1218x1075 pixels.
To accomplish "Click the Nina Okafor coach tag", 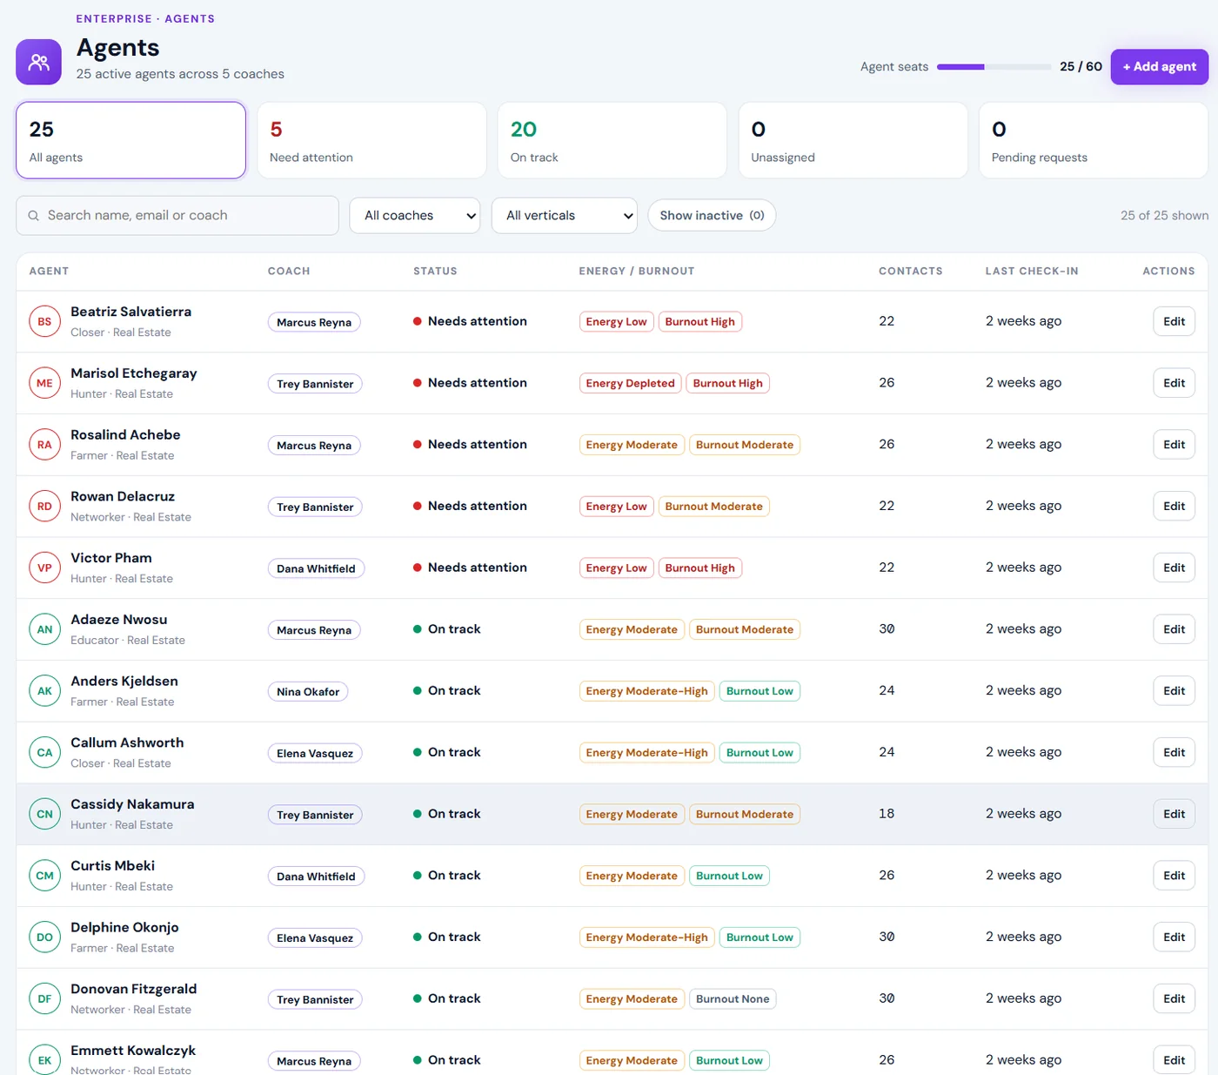I will click(308, 692).
